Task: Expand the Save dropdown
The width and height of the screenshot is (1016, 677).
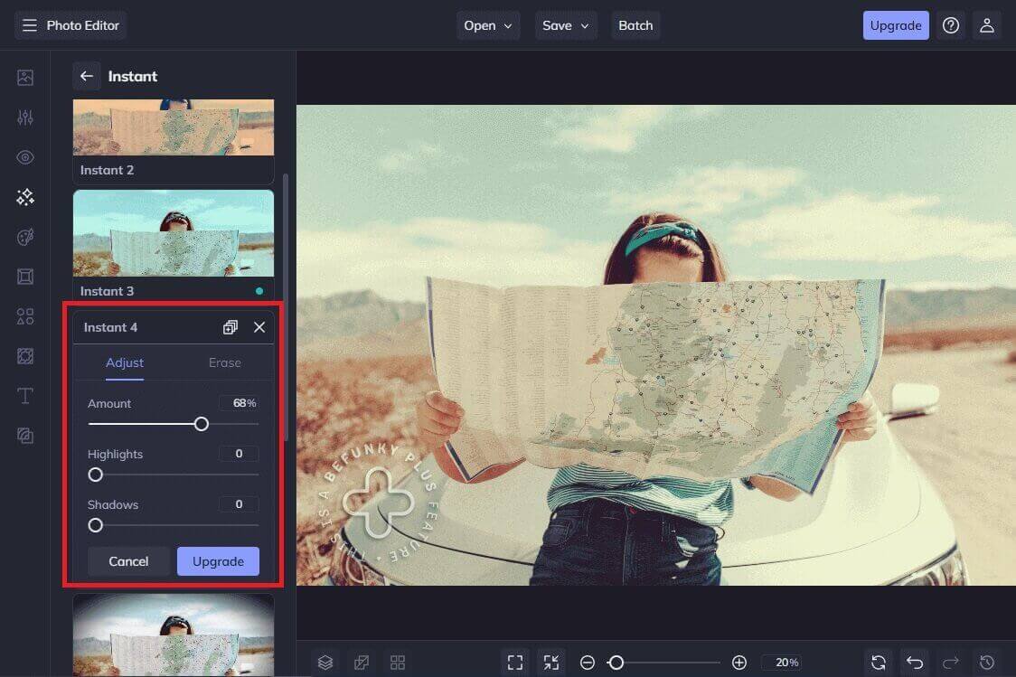Action: tap(566, 25)
